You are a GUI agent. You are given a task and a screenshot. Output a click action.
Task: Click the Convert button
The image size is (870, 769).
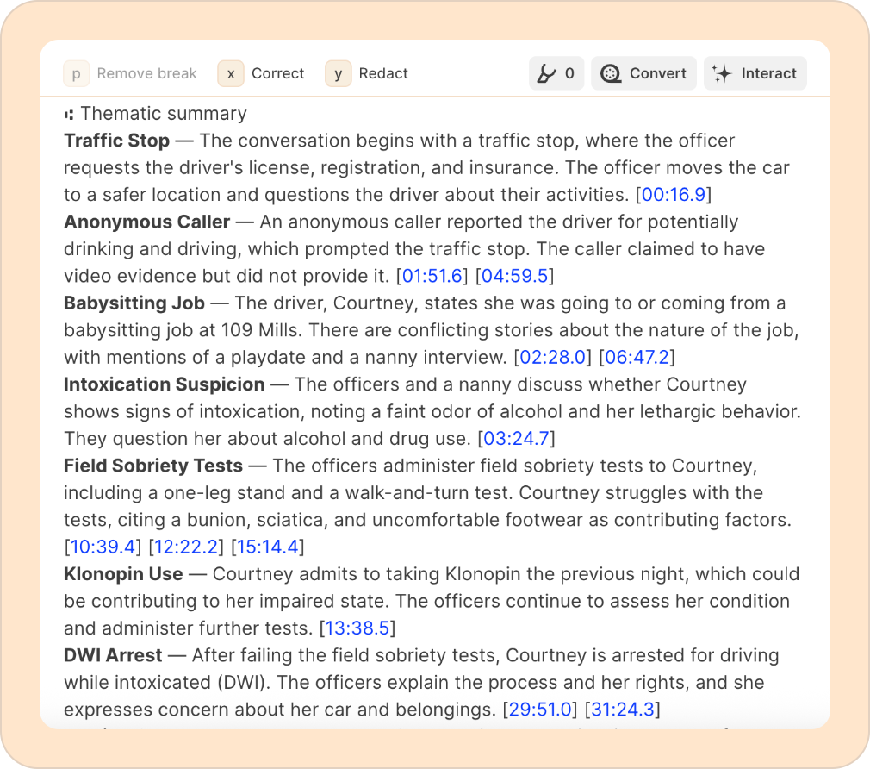643,73
